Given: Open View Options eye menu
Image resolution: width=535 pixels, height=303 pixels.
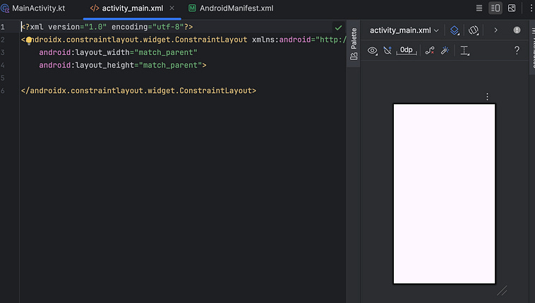Looking at the screenshot, I should tap(372, 51).
